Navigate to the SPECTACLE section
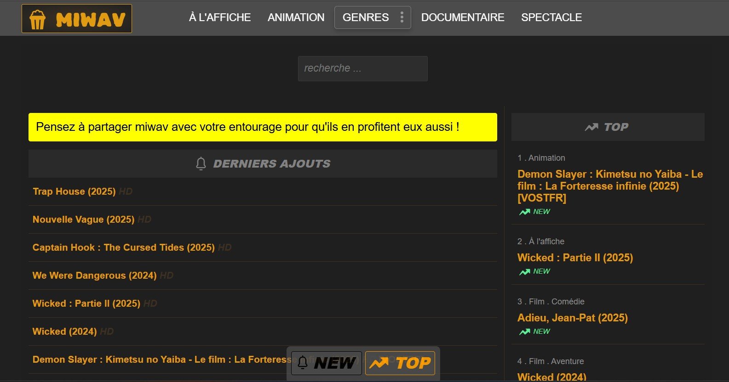 pyautogui.click(x=551, y=17)
